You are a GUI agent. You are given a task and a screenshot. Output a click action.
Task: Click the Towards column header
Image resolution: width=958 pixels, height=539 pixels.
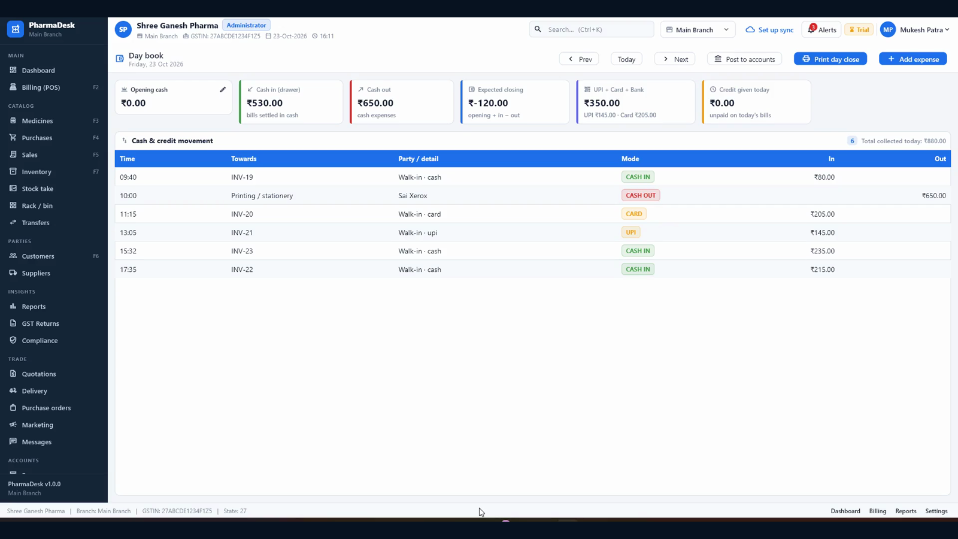pyautogui.click(x=244, y=159)
